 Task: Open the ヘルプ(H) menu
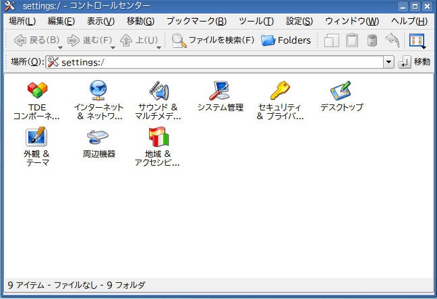click(409, 21)
